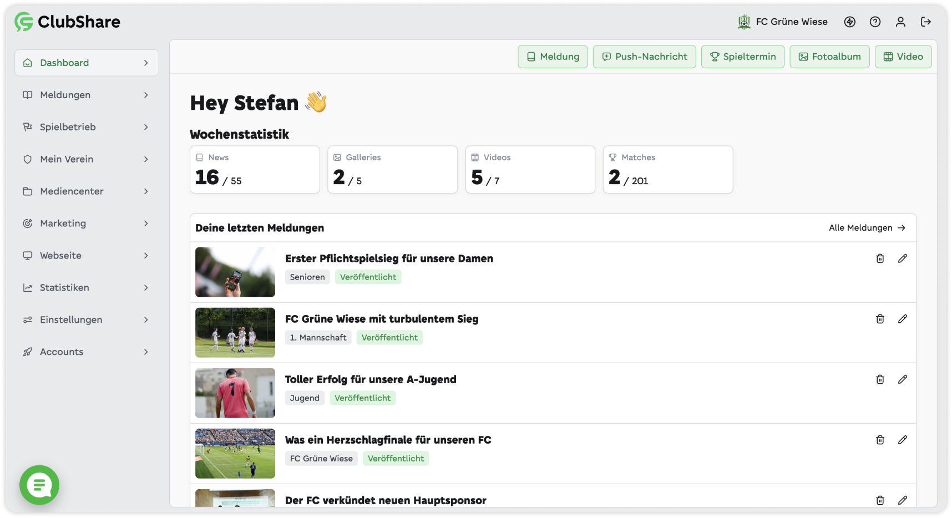The height and width of the screenshot is (518, 952).
Task: Expand the Mein Verein chevron
Action: click(146, 159)
